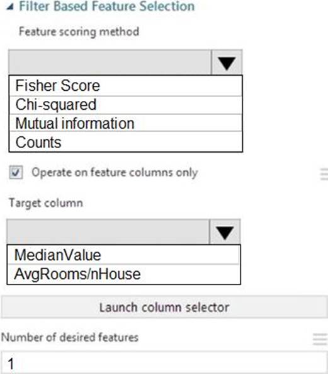328x374 pixels.
Task: Open the Target column dropdown arrow
Action: (x=225, y=232)
